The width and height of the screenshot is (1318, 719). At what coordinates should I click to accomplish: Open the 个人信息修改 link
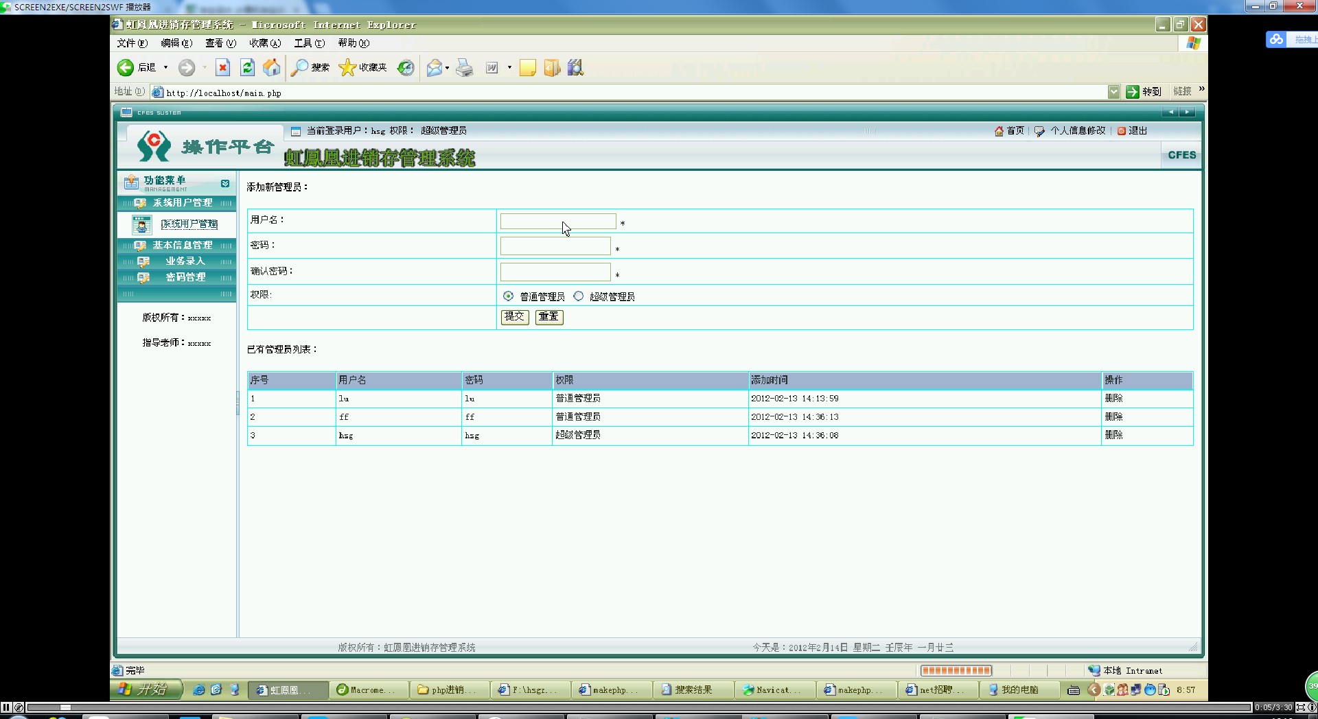point(1078,131)
